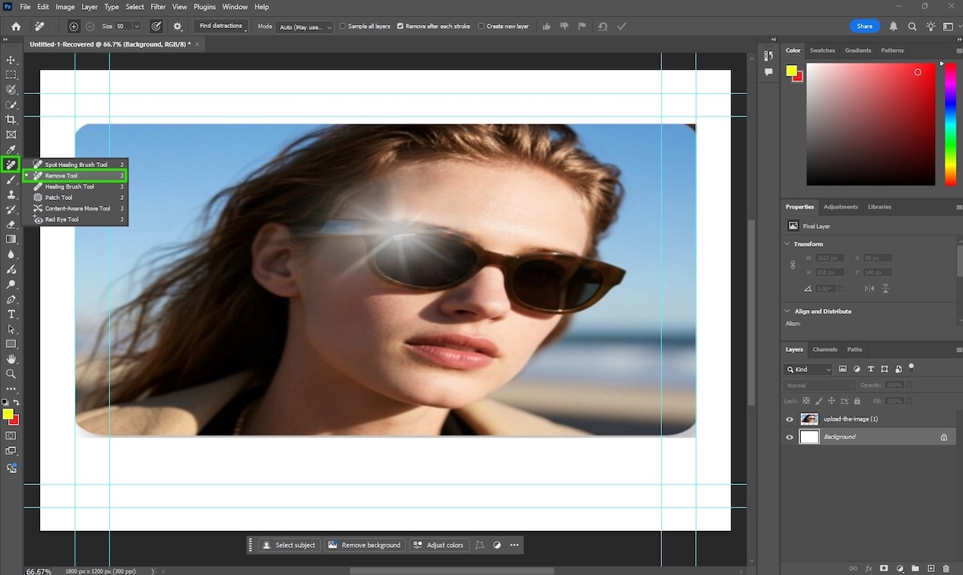963x575 pixels.
Task: Open the search magnifier at top right
Action: [912, 27]
